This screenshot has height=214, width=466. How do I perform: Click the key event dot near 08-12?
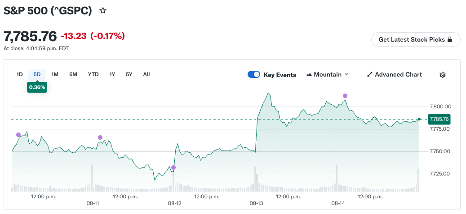pyautogui.click(x=173, y=167)
